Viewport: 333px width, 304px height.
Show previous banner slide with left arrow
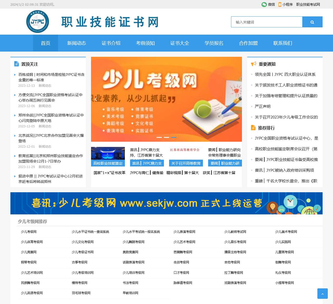click(x=96, y=99)
